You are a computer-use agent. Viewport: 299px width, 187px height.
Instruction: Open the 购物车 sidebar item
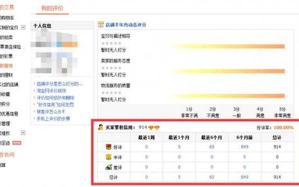coord(7,18)
